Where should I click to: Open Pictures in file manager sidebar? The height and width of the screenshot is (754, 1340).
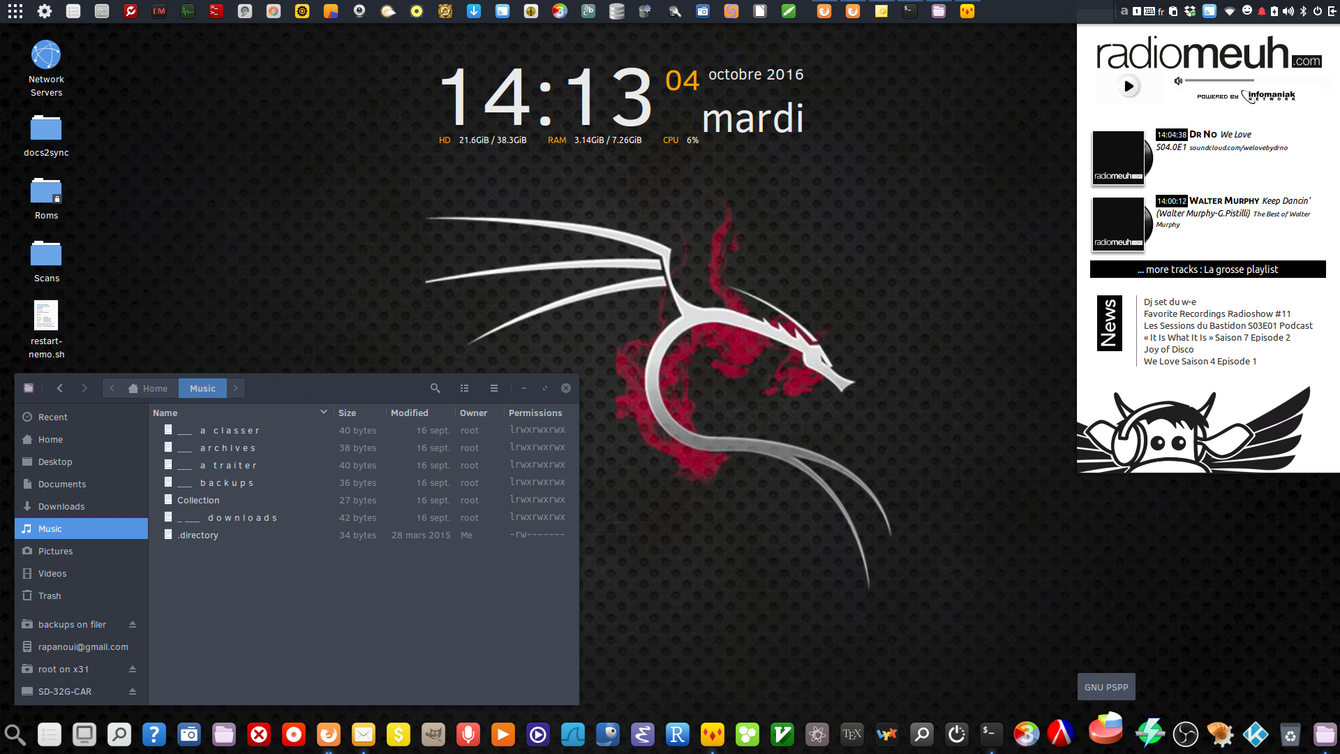click(x=81, y=551)
